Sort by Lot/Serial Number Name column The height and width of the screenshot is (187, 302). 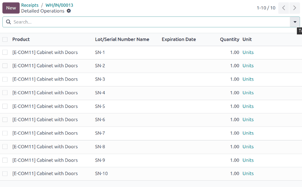(x=122, y=39)
